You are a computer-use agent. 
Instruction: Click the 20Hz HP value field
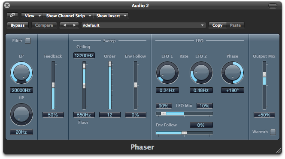click(x=21, y=132)
